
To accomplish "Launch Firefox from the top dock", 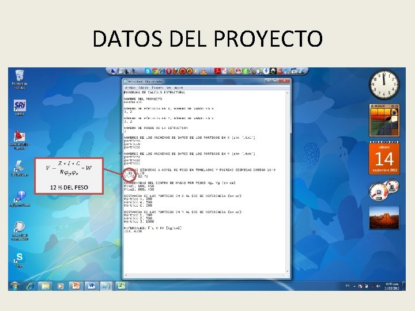I will (175, 71).
